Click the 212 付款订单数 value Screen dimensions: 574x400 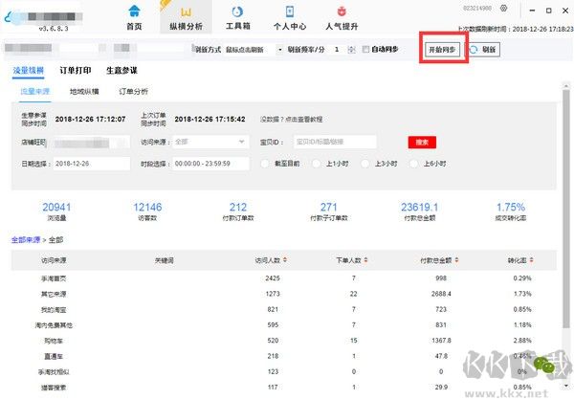click(238, 208)
